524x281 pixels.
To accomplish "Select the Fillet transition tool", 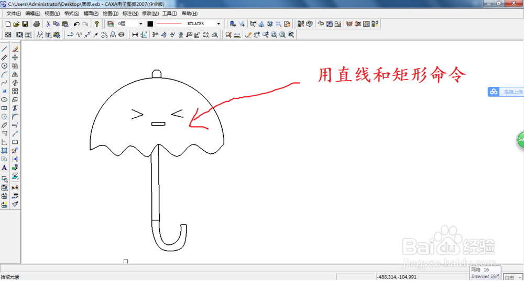I will pyautogui.click(x=15, y=117).
